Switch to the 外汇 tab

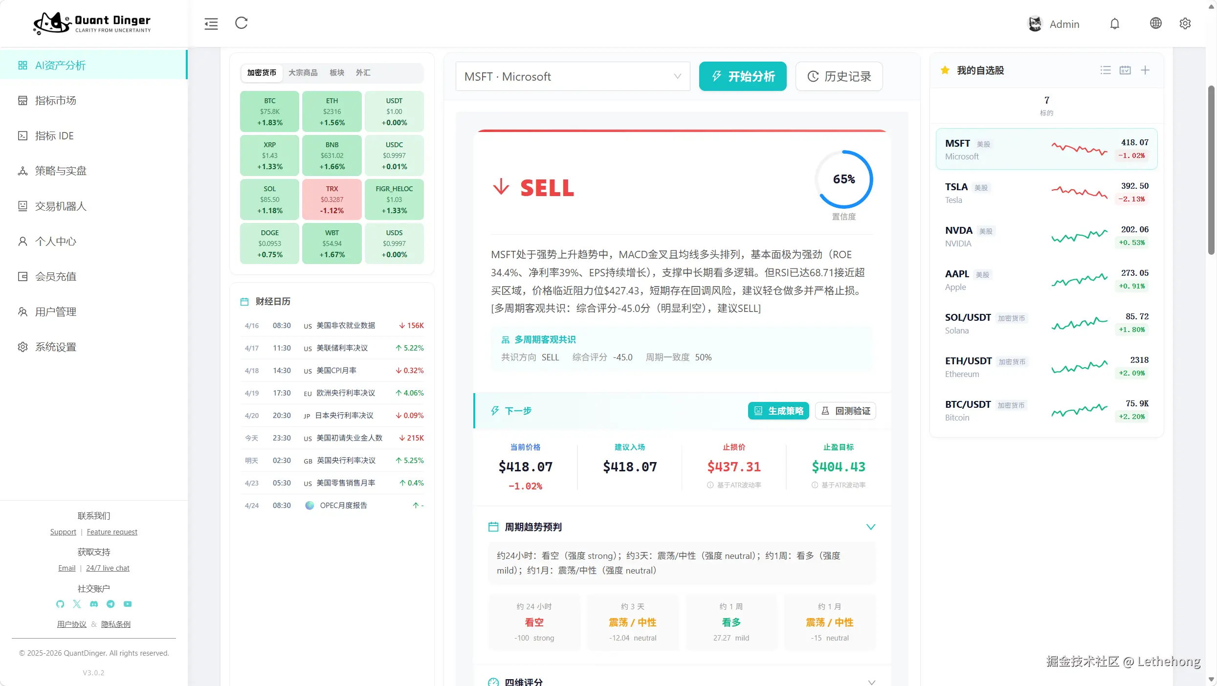[363, 72]
